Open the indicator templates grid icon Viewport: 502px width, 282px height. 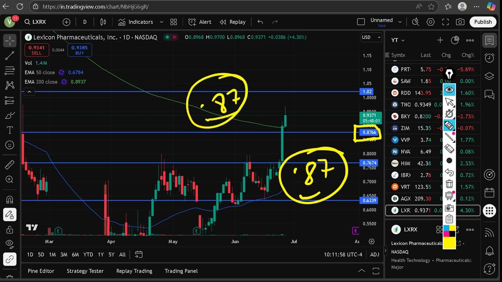pyautogui.click(x=174, y=22)
